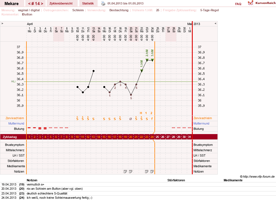This screenshot has width=276, height=208.
Task: Click the S+ mucus symbol on day 22
Action: [x=141, y=118]
